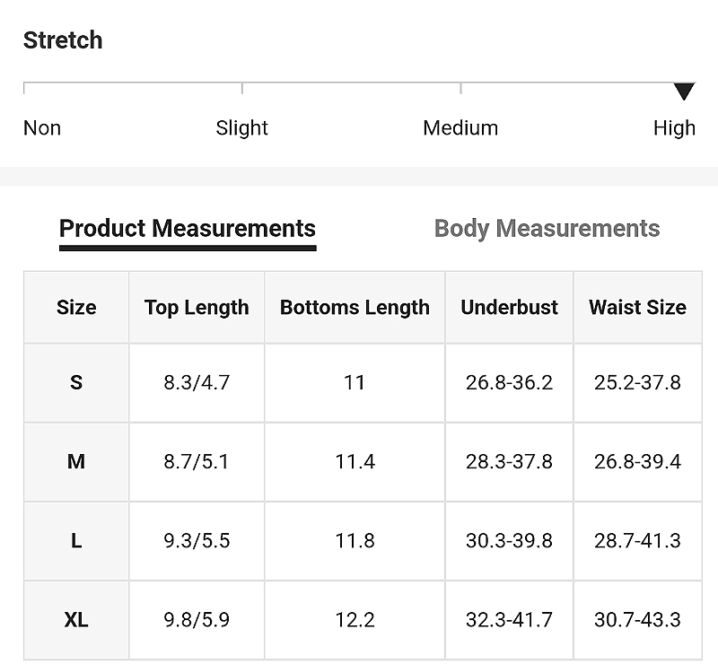Click the Underbust column header
Viewport: 718px width, 664px height.
pyautogui.click(x=509, y=307)
